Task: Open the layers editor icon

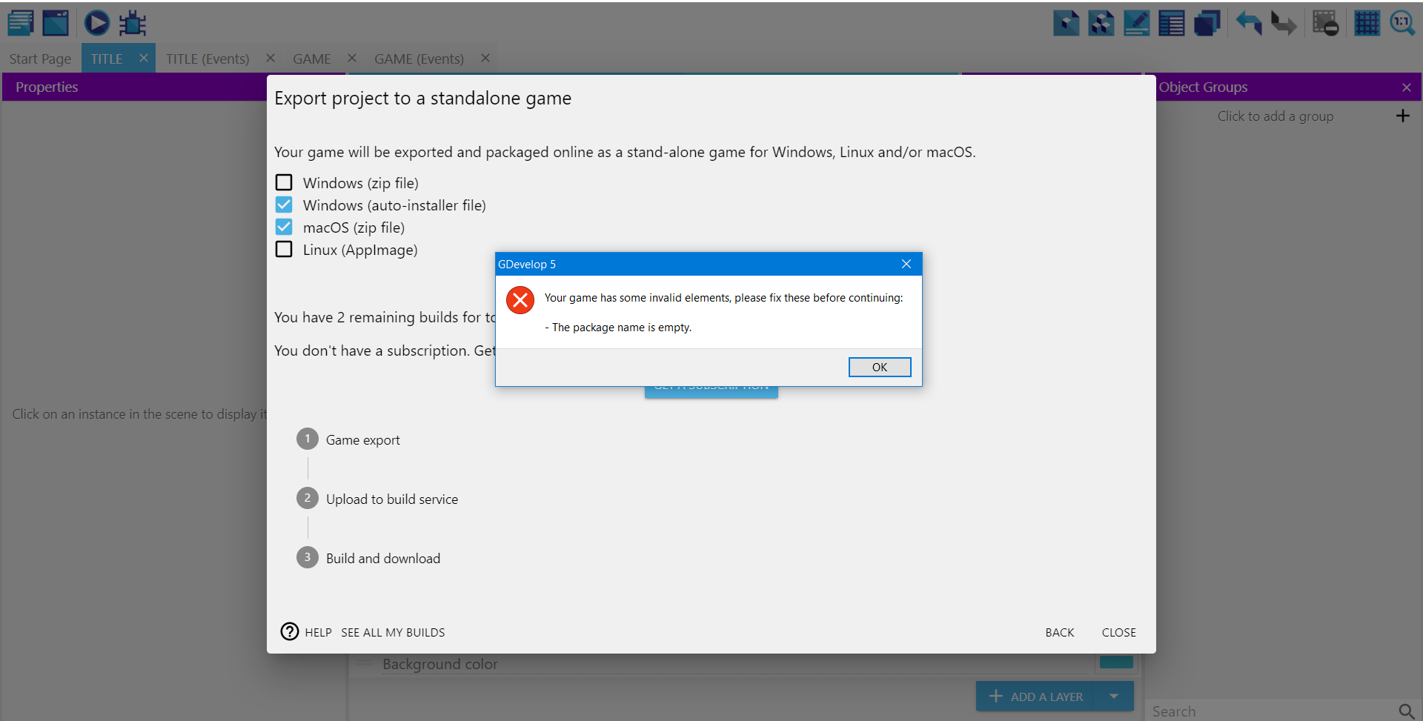Action: click(1207, 24)
